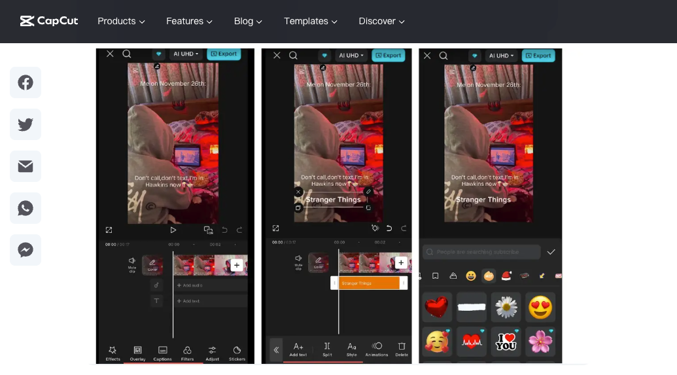Click X handle on Stranger Things text box
This screenshot has height=375, width=677.
point(298,191)
